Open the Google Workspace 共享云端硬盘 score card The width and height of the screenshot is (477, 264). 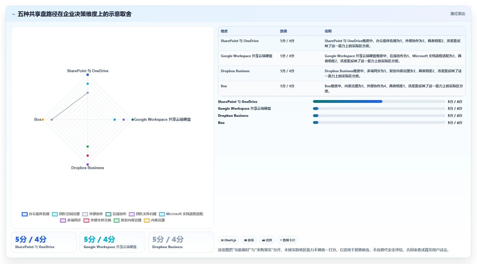tap(112, 242)
